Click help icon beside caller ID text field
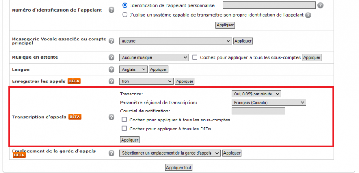359x173 pixels. pyautogui.click(x=320, y=5)
